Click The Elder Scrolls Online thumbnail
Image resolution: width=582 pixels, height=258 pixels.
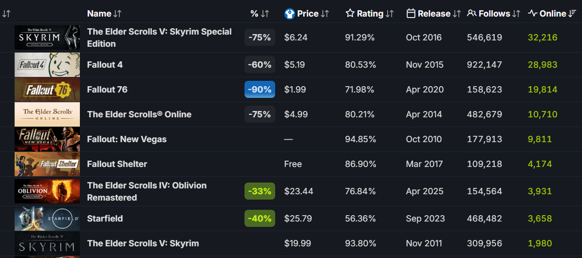[47, 114]
